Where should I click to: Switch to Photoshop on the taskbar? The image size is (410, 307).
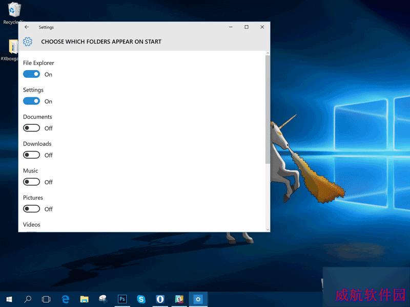point(122,299)
